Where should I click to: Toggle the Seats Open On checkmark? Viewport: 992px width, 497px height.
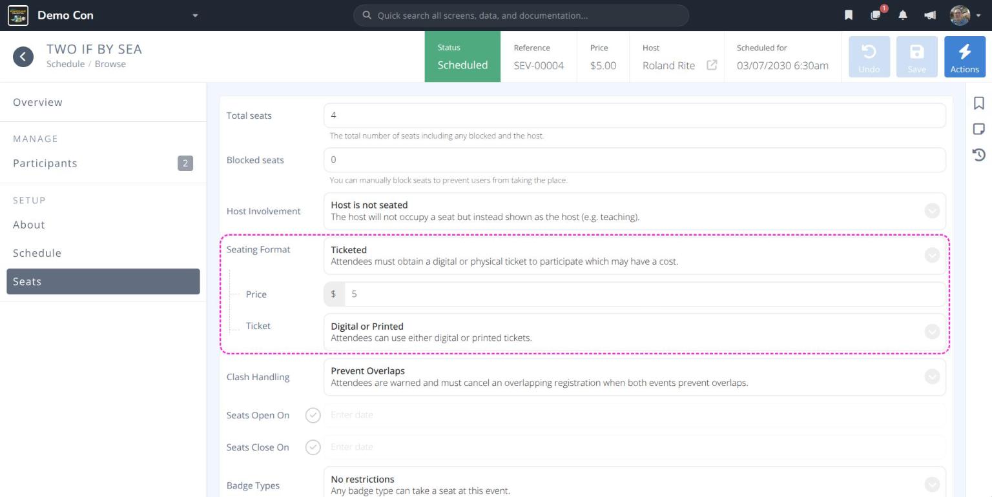pyautogui.click(x=313, y=415)
